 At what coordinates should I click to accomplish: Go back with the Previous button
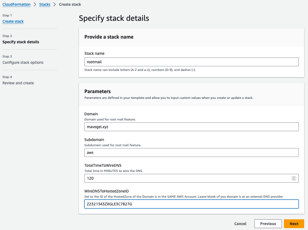(x=268, y=224)
